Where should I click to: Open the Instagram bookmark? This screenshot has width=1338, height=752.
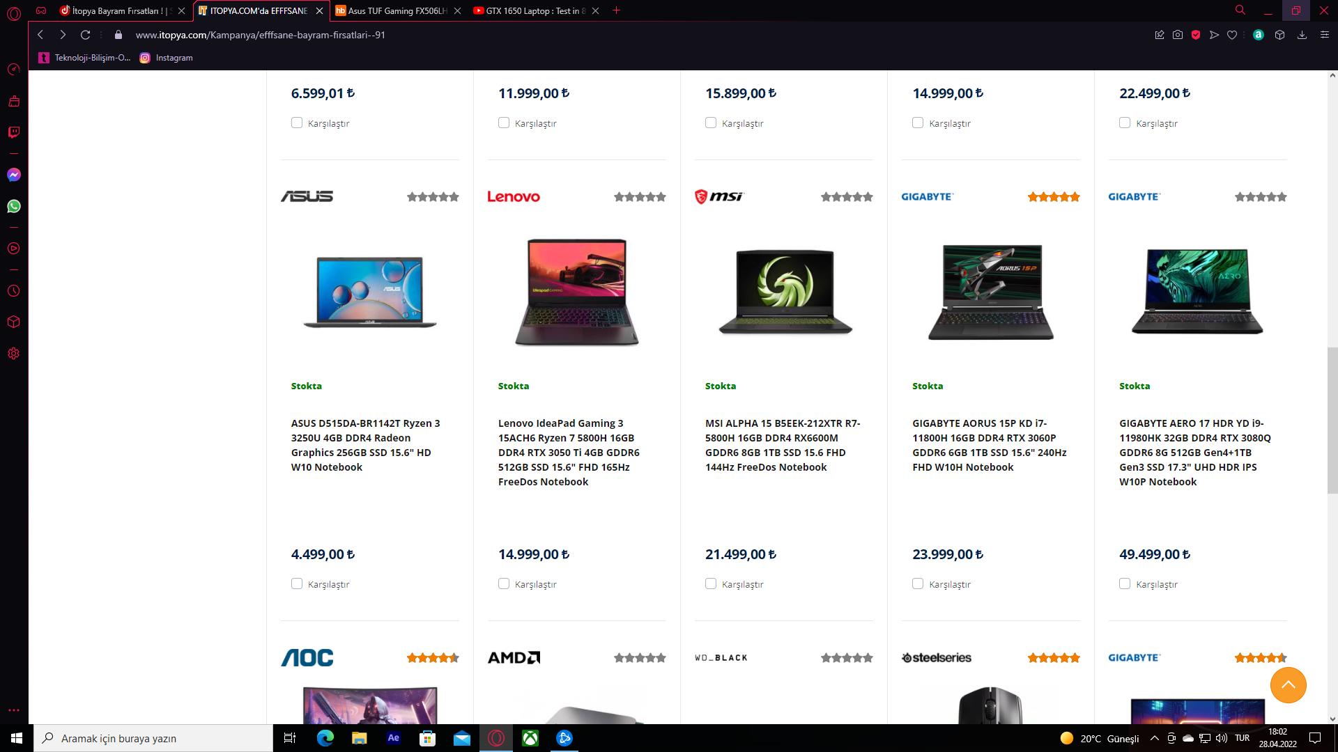click(167, 58)
